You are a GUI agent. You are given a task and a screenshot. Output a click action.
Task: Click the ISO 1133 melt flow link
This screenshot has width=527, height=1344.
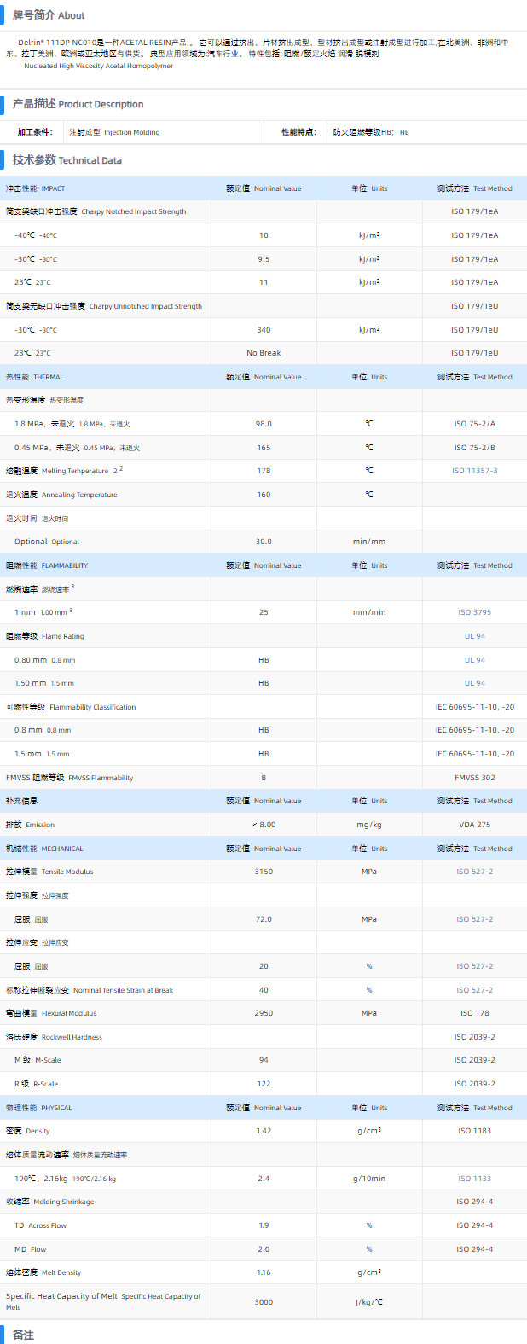474,1179
